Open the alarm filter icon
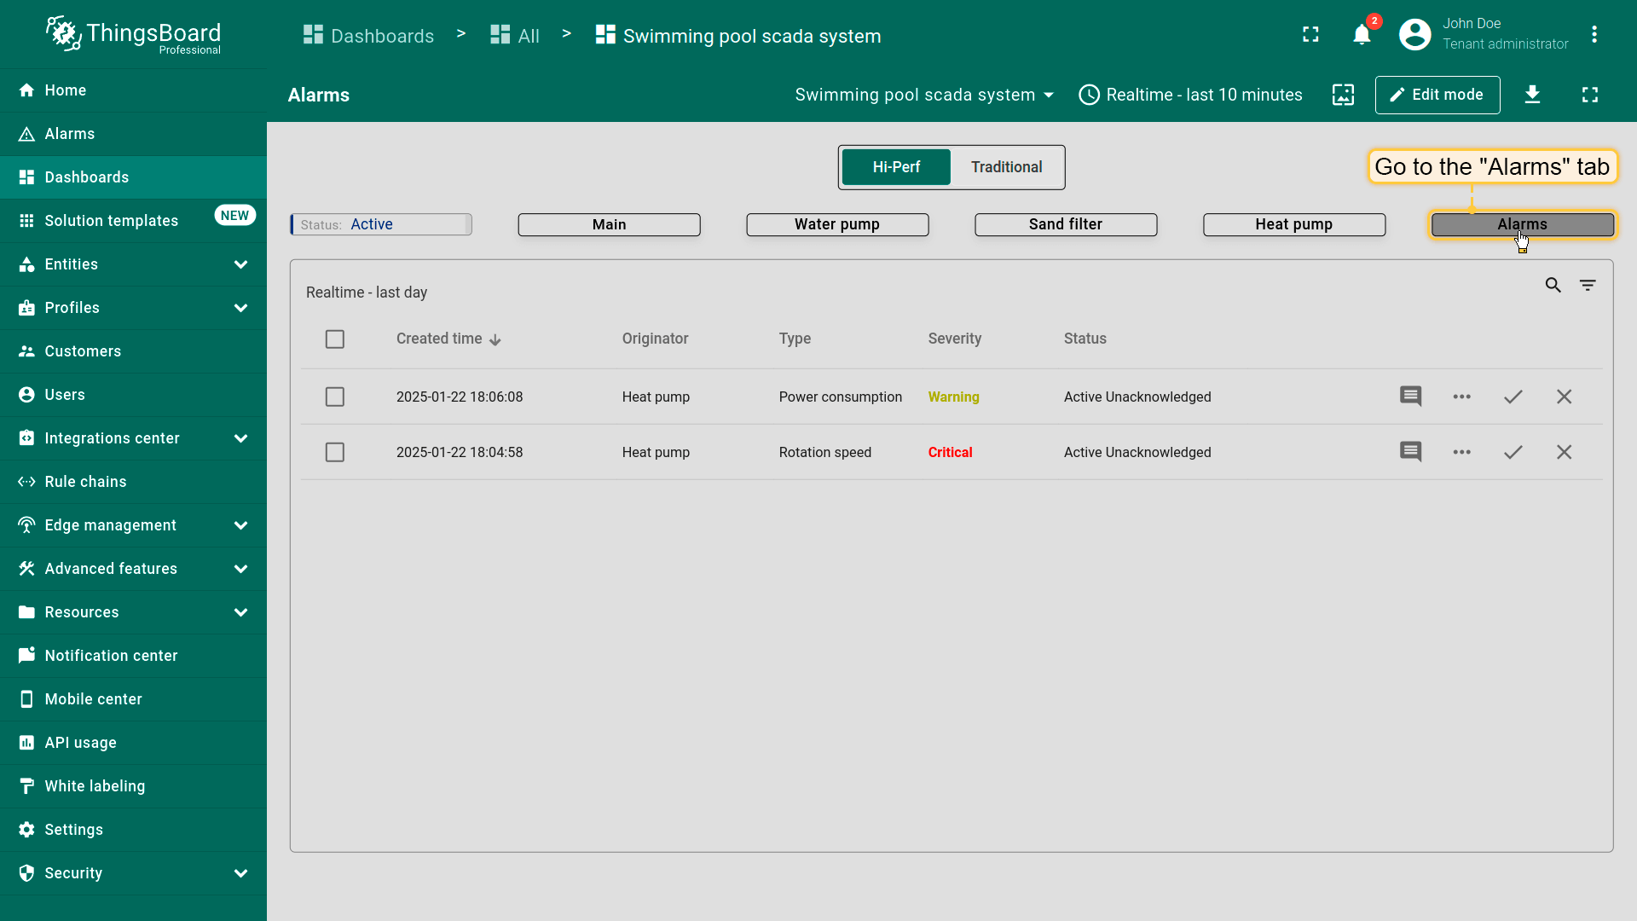Viewport: 1637px width, 921px height. [1587, 286]
